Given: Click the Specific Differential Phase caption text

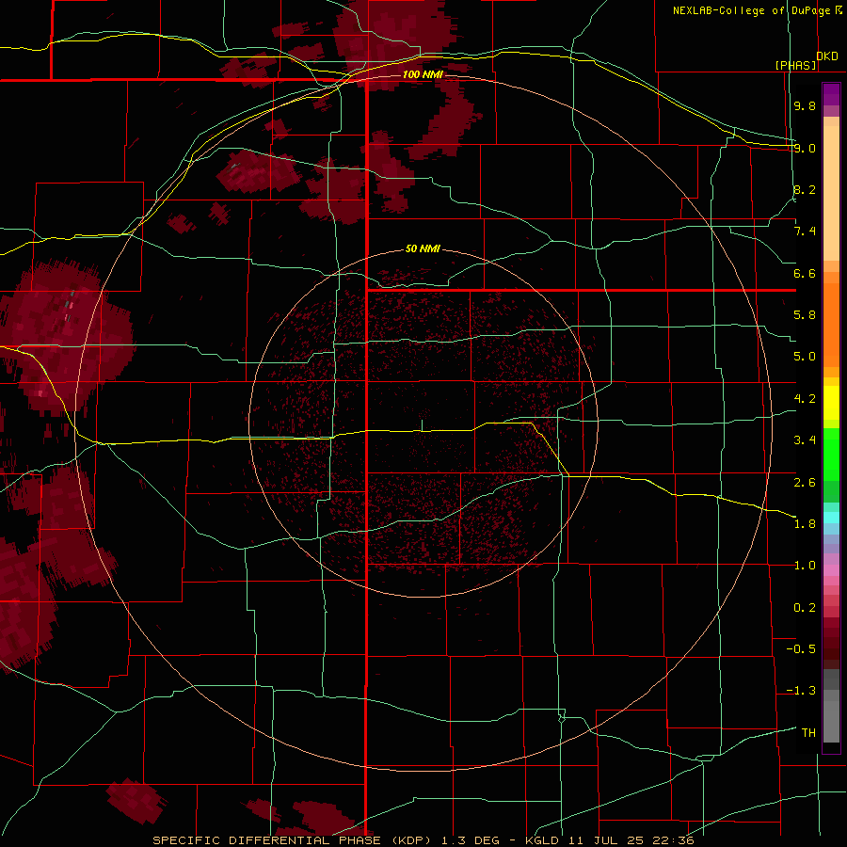Looking at the screenshot, I should (423, 840).
